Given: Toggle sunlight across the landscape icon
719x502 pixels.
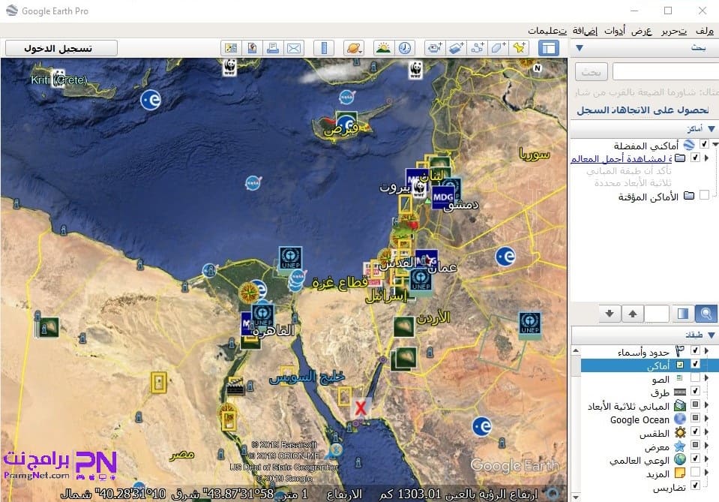Looking at the screenshot, I should coord(383,48).
